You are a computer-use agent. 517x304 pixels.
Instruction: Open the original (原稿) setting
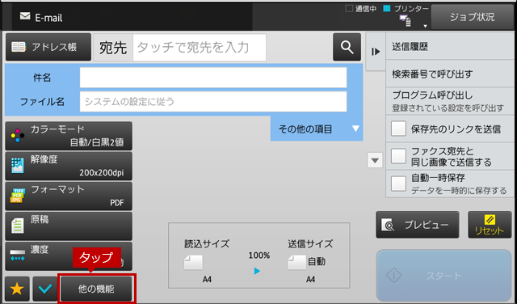(x=69, y=226)
